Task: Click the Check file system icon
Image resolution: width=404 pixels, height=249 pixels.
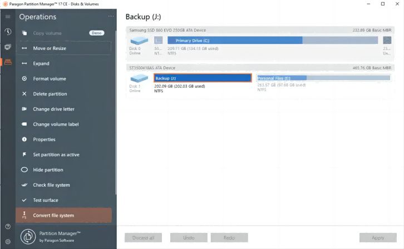Action: coord(24,185)
